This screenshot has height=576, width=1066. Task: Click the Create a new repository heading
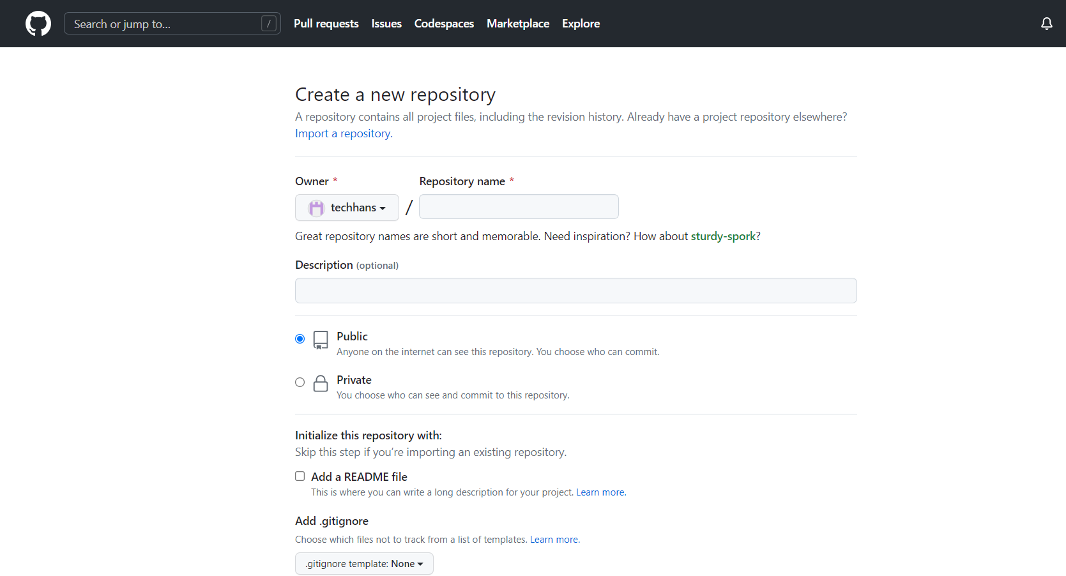395,95
